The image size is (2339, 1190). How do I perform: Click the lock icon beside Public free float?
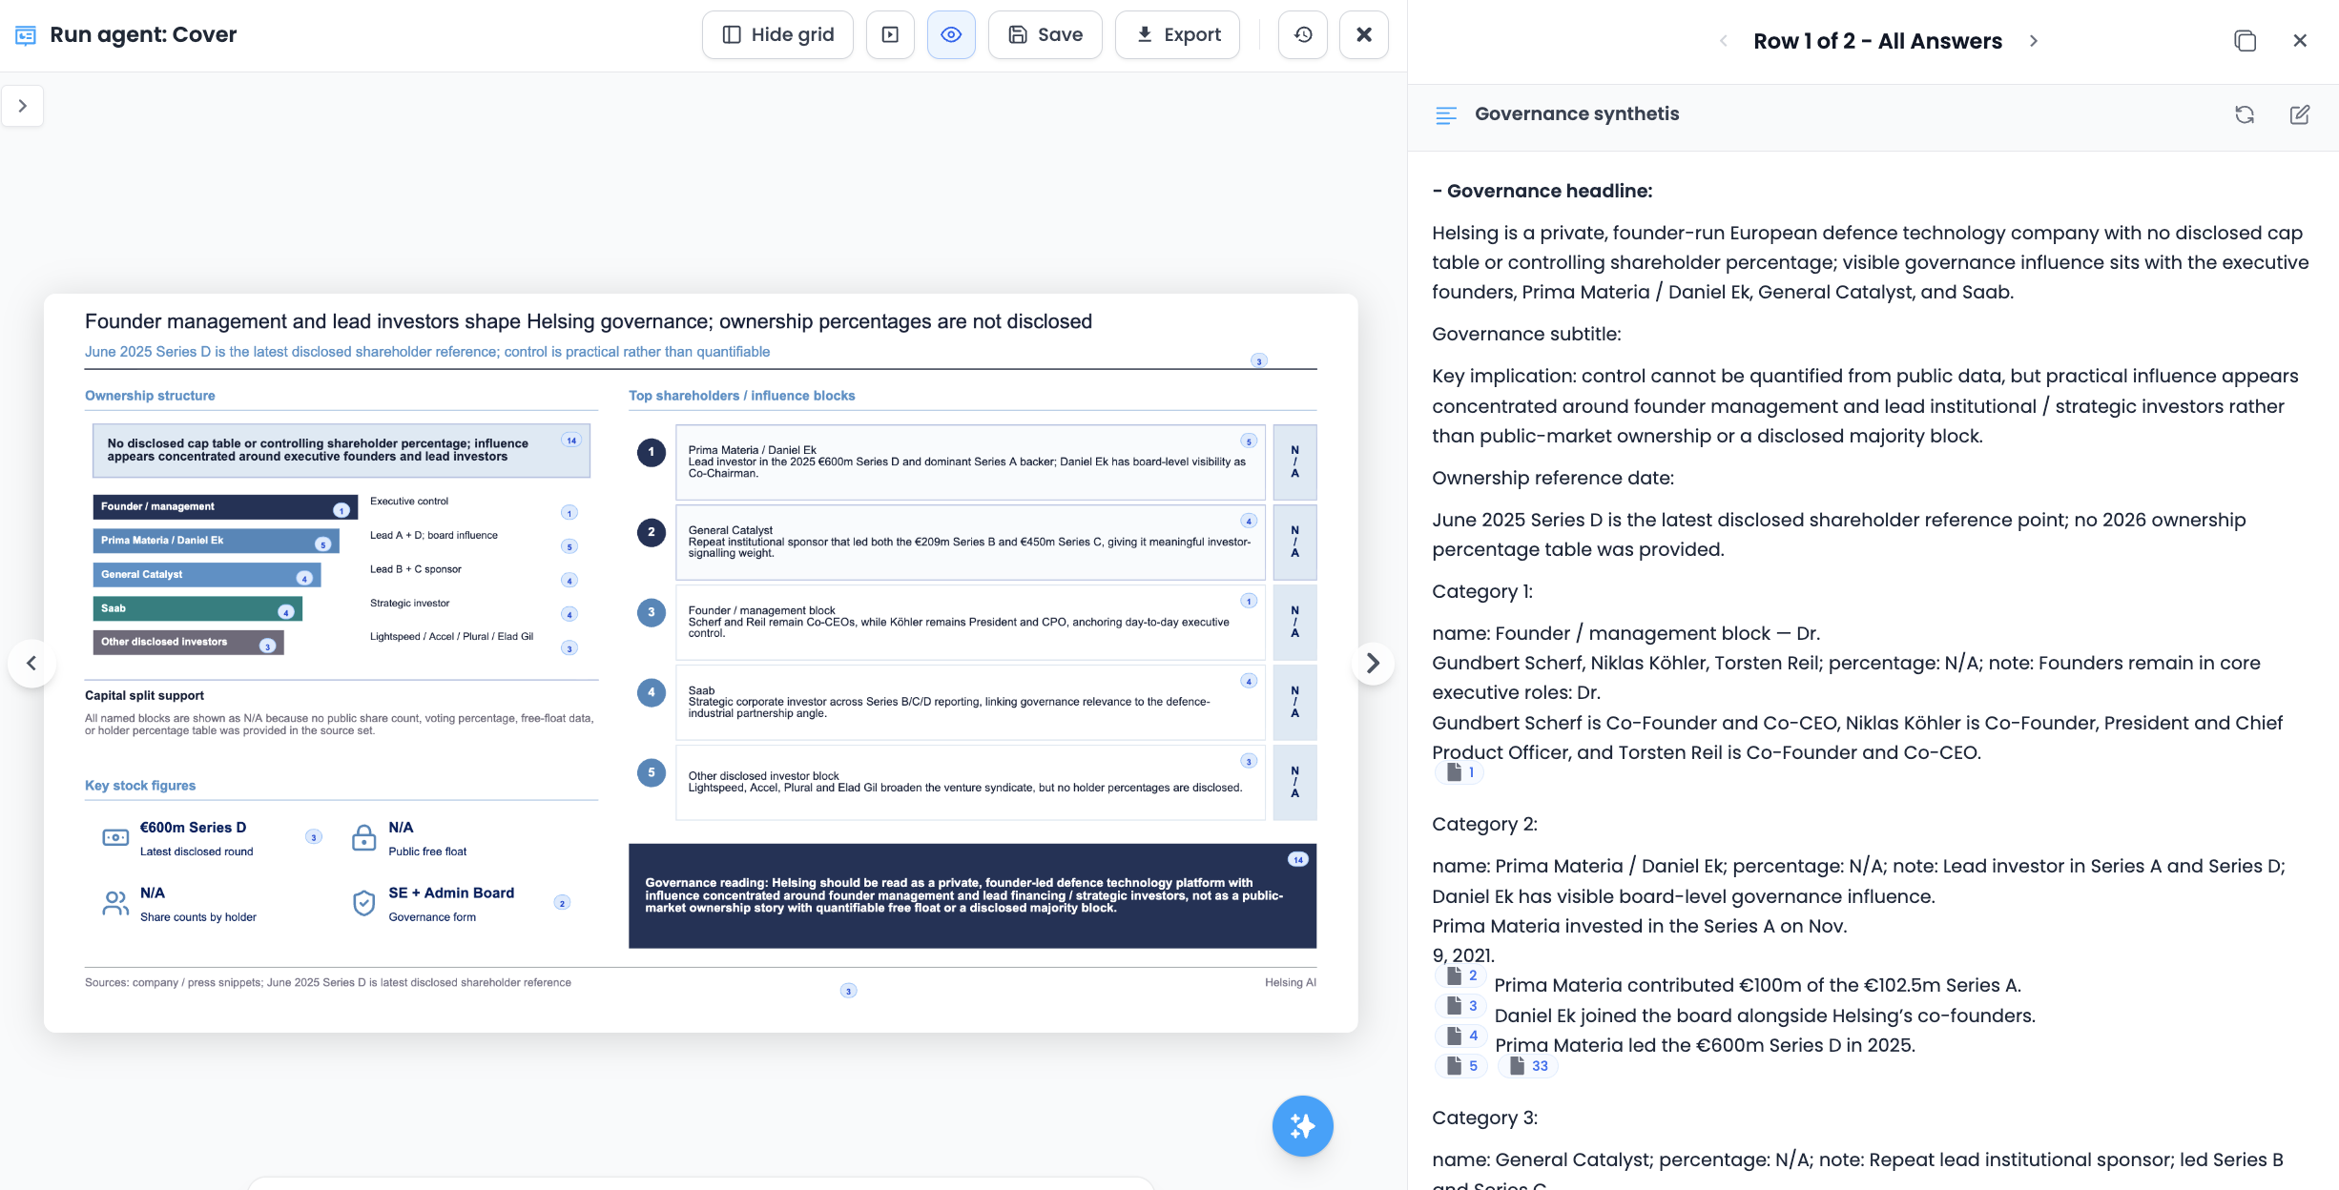click(364, 837)
